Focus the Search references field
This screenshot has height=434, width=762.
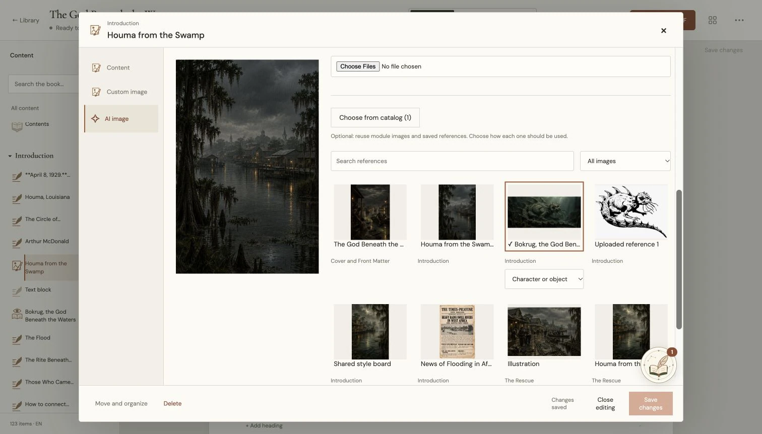[x=452, y=161]
